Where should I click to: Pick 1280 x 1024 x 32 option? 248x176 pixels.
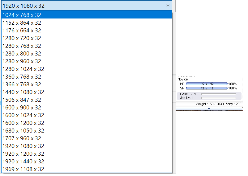pyautogui.click(x=87, y=69)
